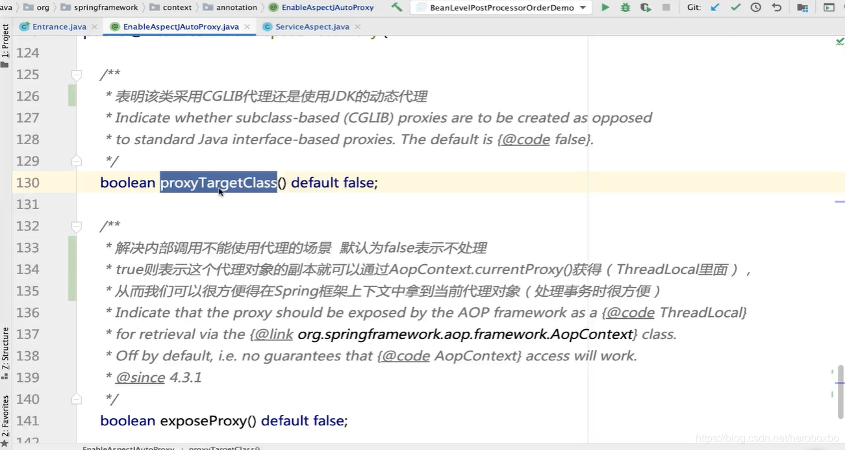Rollback changes (undo arrow icon)
Screen dimensions: 845x450
(777, 8)
